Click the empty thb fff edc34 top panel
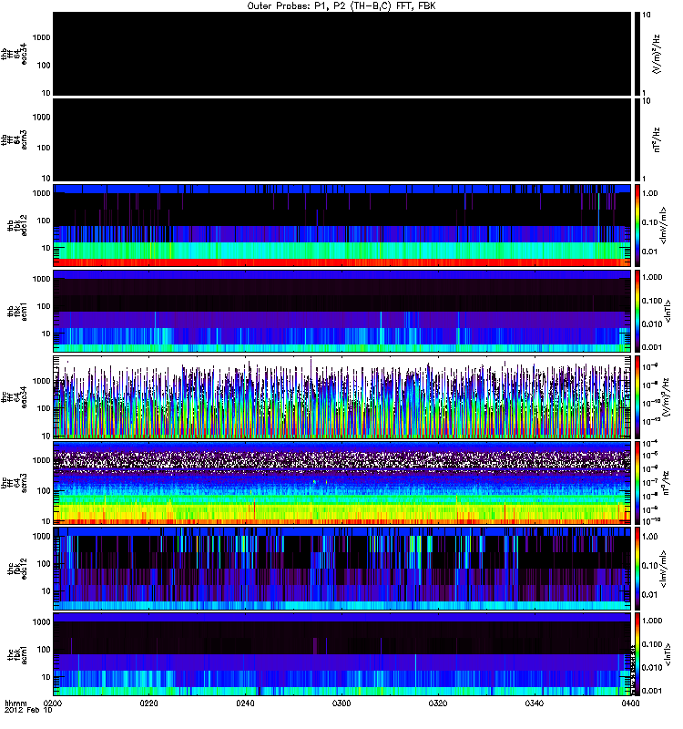 pyautogui.click(x=341, y=53)
